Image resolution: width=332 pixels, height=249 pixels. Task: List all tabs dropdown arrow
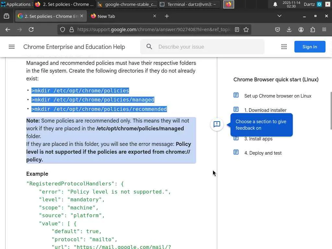279,16
